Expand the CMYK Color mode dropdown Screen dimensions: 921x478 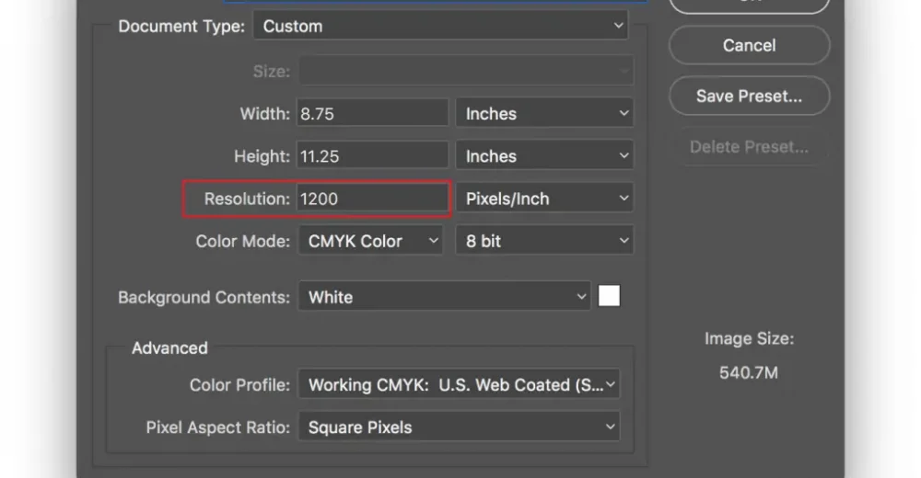pyautogui.click(x=372, y=241)
